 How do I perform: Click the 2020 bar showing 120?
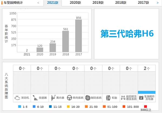tap(40, 50)
